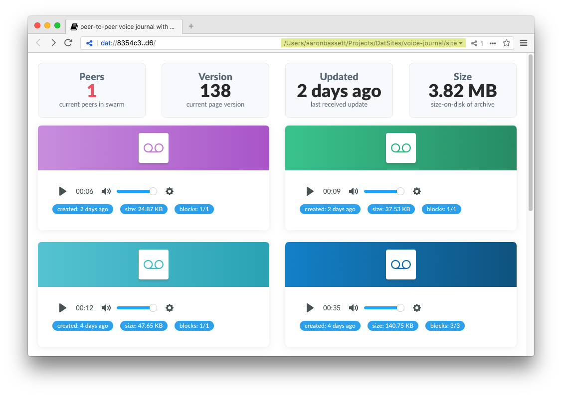Screen dimensions: 562x396
Task: Open a new tab with plus button
Action: point(191,26)
